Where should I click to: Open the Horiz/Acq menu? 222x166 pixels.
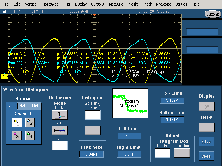[x=51, y=4]
